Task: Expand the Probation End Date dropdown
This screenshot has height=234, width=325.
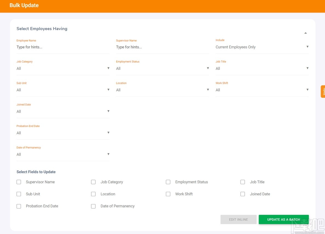Action: (x=63, y=133)
